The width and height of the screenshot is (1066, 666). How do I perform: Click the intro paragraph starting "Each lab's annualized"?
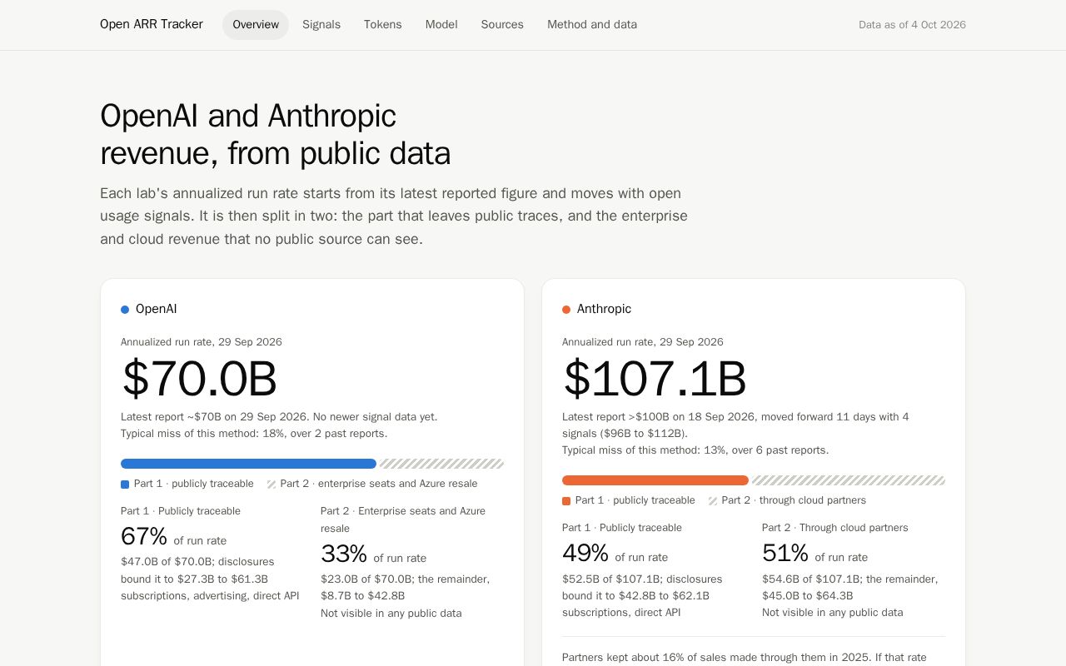(394, 216)
